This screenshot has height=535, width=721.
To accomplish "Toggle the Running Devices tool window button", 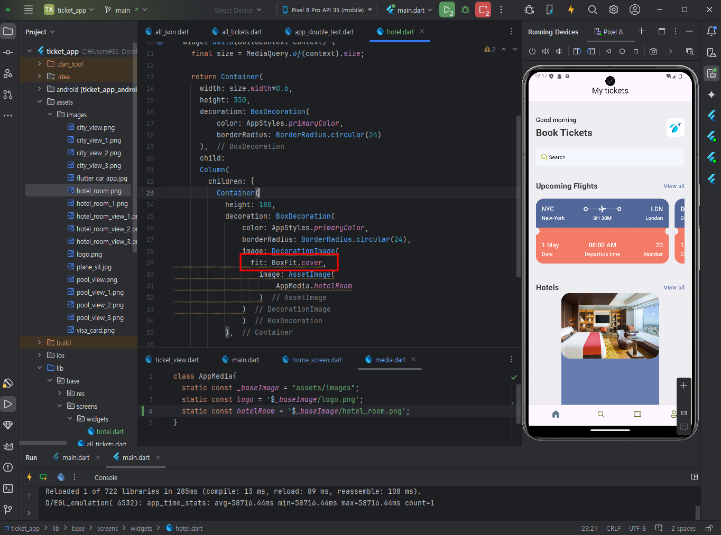I will coord(711,73).
